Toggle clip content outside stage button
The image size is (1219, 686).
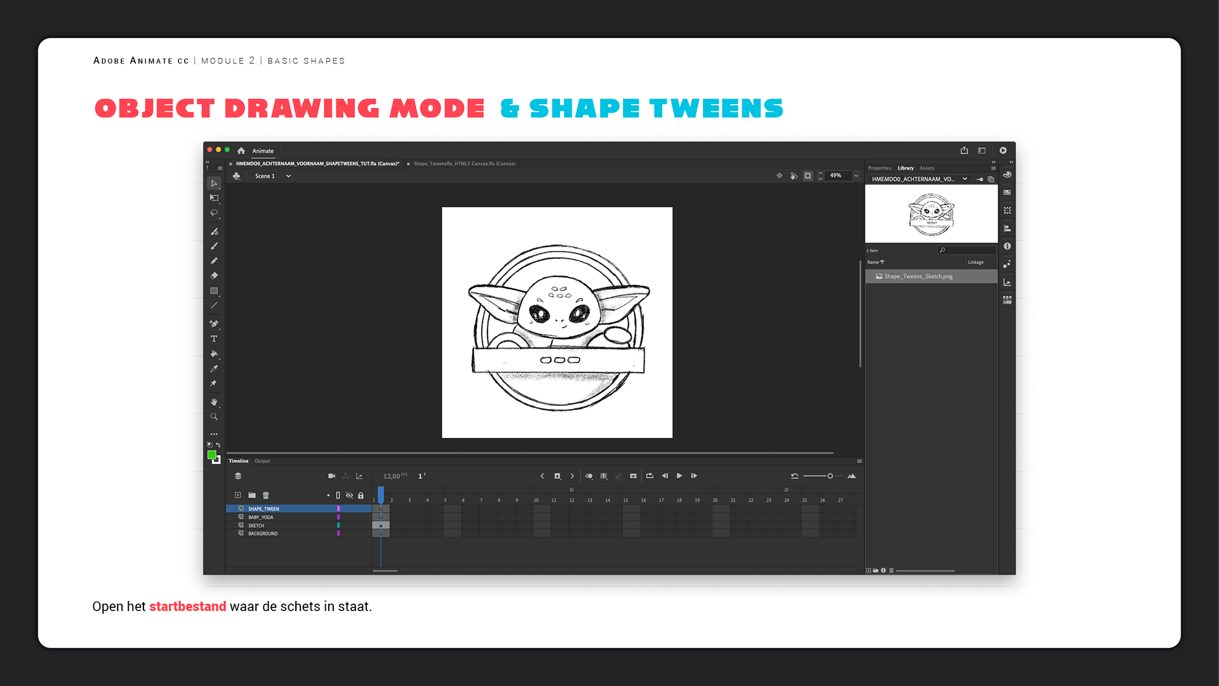tap(808, 176)
